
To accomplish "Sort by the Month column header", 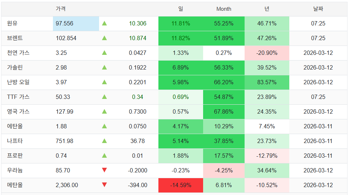I will (224, 9).
